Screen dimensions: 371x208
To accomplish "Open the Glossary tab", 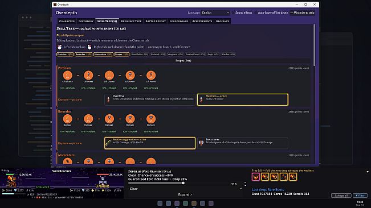I will coord(222,21).
